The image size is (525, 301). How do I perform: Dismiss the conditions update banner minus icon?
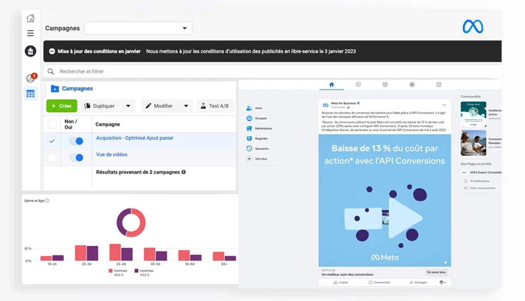[x=52, y=51]
